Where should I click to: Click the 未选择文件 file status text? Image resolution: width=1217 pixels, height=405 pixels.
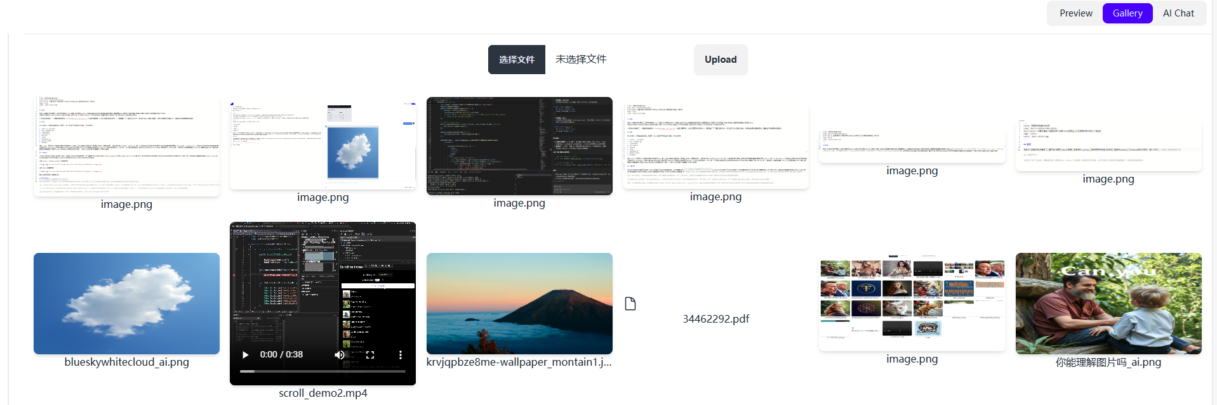pyautogui.click(x=581, y=60)
